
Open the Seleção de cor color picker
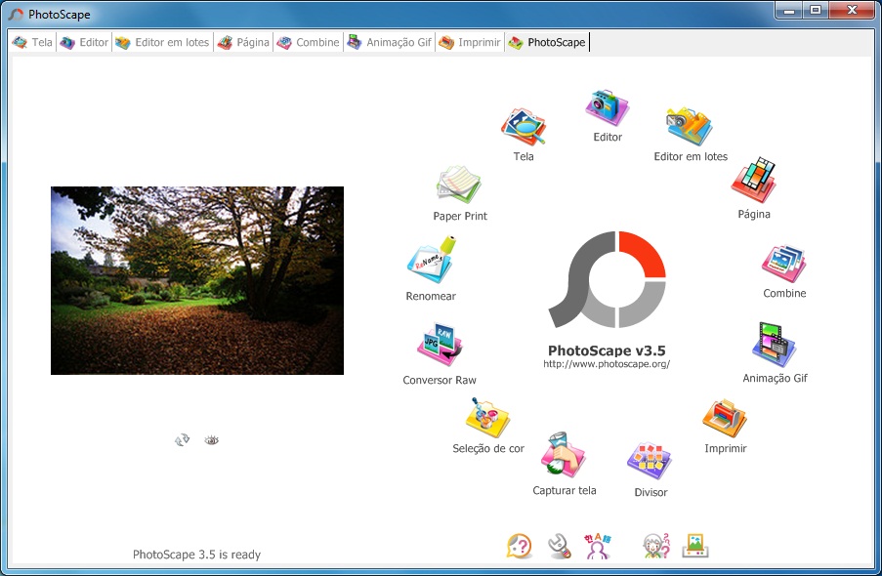486,418
